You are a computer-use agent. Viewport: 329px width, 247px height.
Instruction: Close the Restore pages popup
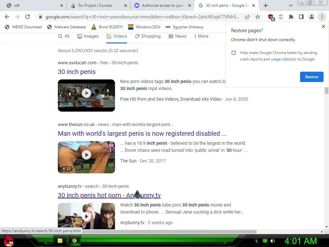323,26
